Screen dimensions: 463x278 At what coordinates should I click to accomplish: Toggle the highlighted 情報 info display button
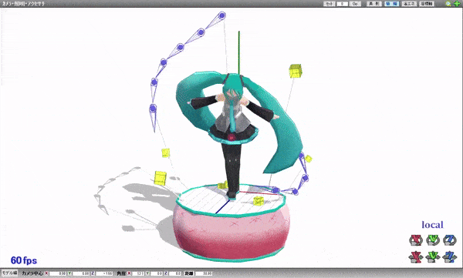[x=391, y=4]
